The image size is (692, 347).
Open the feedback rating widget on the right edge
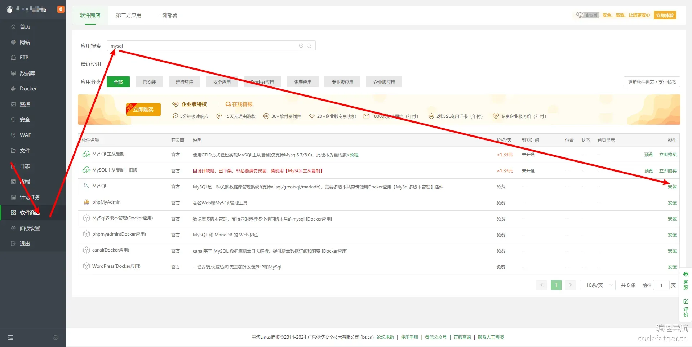[686, 307]
